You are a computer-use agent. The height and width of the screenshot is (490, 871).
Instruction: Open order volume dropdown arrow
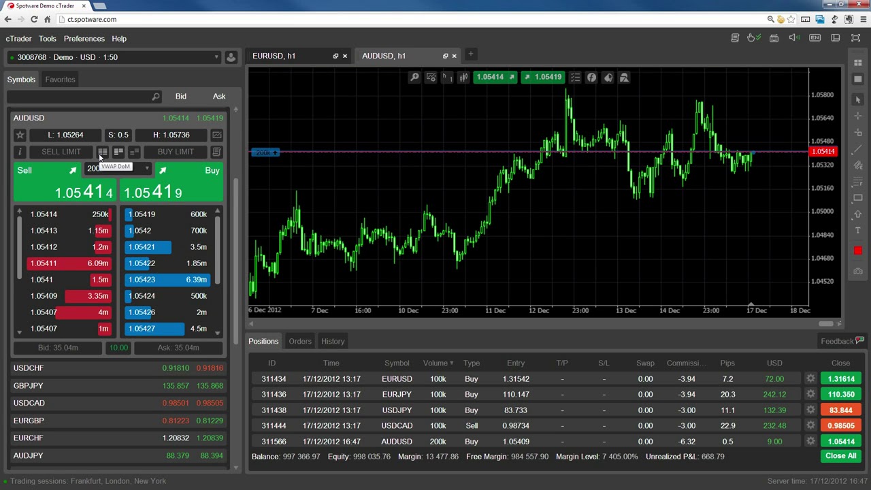146,168
